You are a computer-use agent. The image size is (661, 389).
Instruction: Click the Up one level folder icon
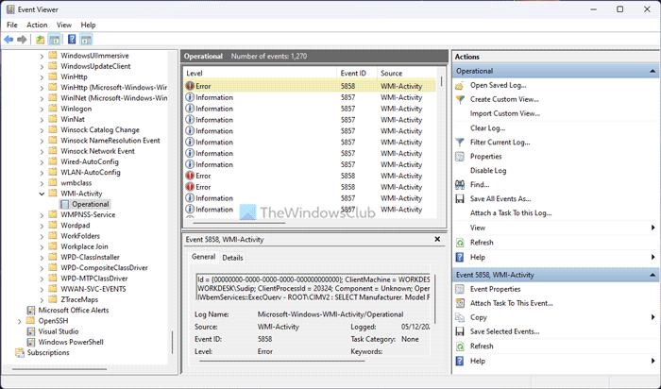(x=40, y=40)
